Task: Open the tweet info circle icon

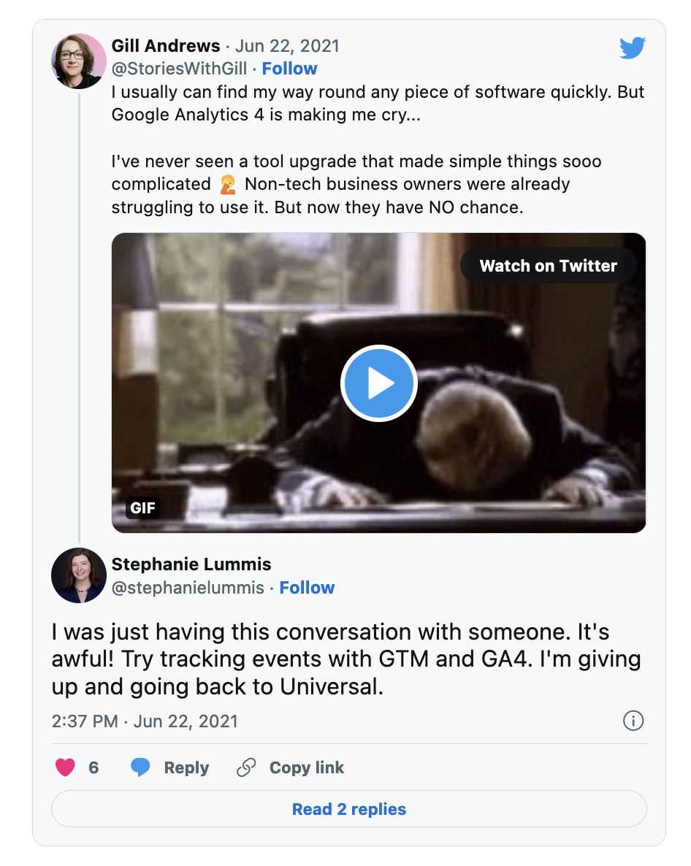Action: (x=633, y=721)
